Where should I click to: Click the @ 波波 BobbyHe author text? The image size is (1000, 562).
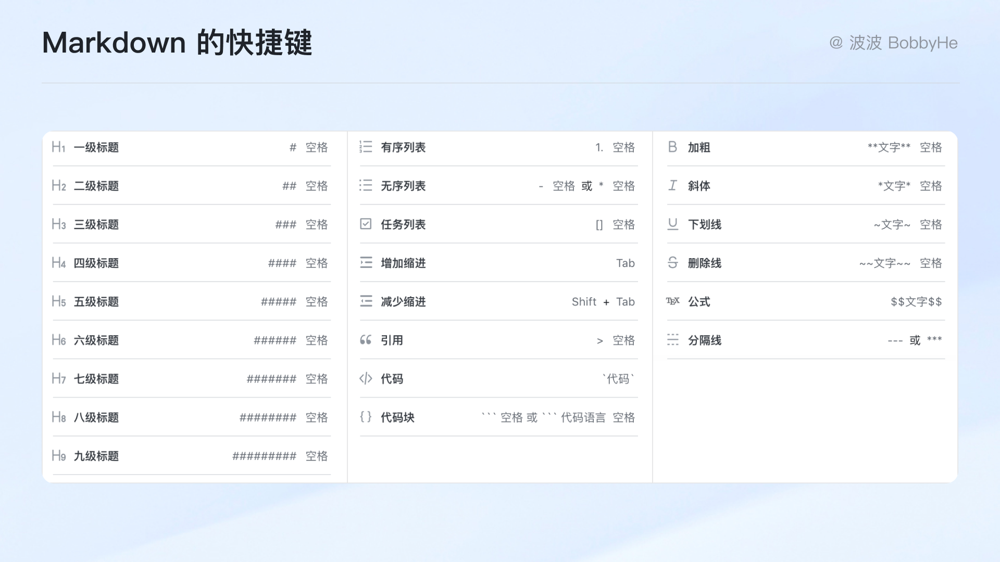pos(893,43)
